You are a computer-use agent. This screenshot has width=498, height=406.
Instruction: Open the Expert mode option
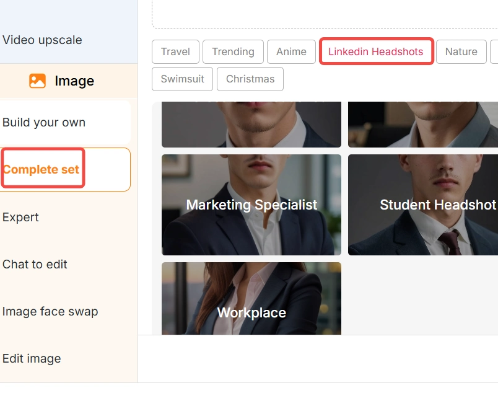point(20,217)
